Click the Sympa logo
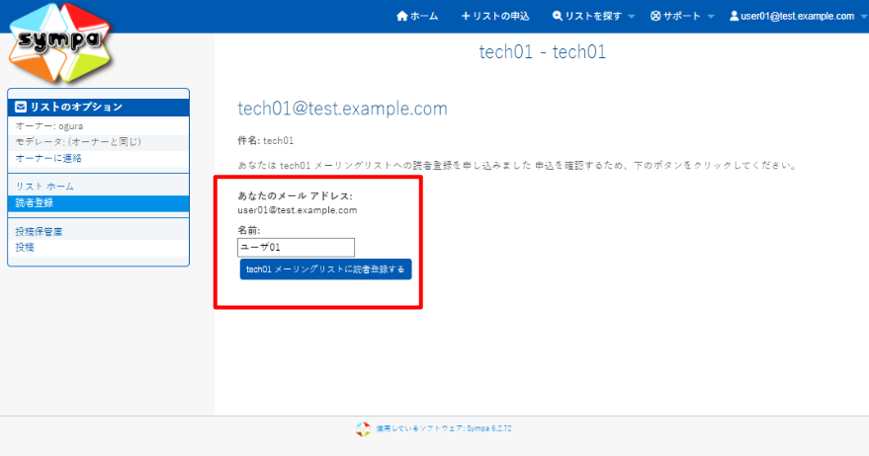 (x=60, y=42)
